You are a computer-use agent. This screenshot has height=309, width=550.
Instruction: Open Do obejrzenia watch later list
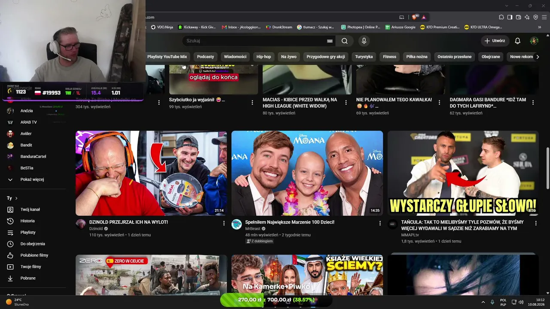coord(33,244)
